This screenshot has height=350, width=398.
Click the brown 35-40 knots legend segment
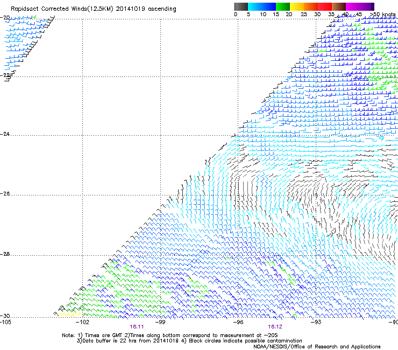339,6
